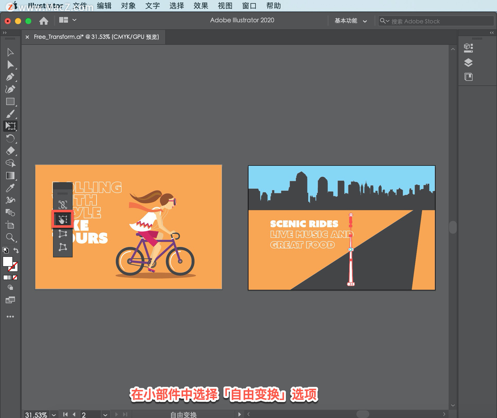Open the Properties panel icon
The height and width of the screenshot is (418, 497).
468,48
